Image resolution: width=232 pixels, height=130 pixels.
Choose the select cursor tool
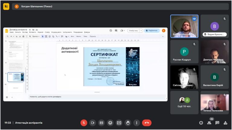pyautogui.click(x=43, y=36)
